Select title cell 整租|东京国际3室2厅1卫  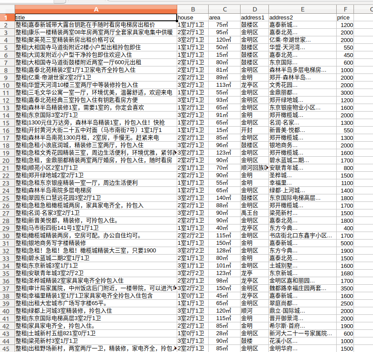[x=96, y=115]
